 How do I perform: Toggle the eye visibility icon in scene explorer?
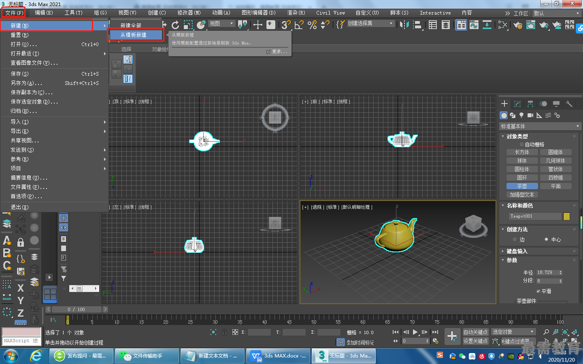(64, 228)
